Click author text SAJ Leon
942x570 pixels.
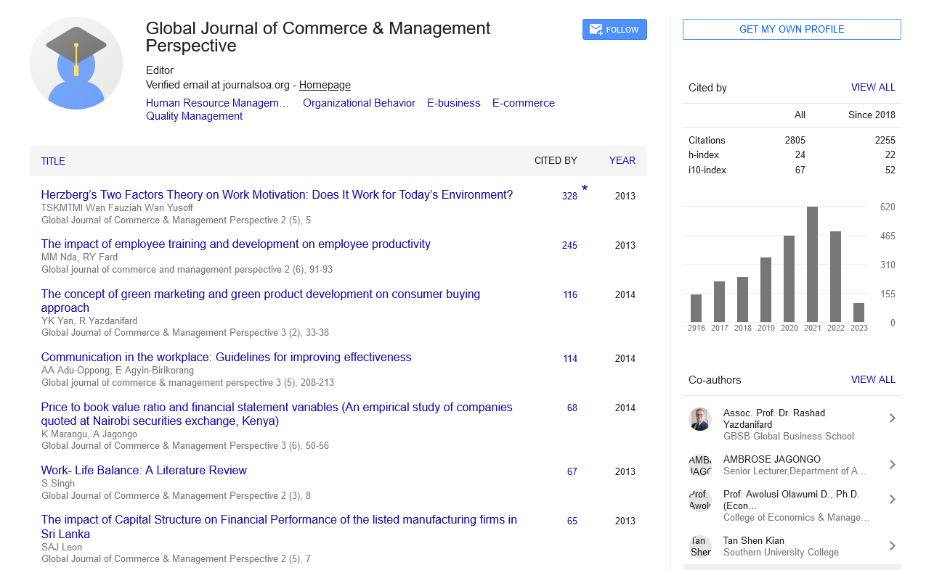point(62,547)
